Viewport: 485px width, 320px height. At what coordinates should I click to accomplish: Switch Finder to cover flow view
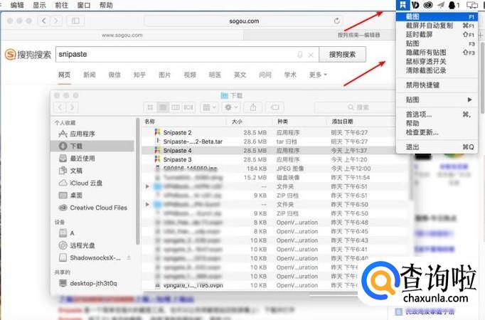188,107
